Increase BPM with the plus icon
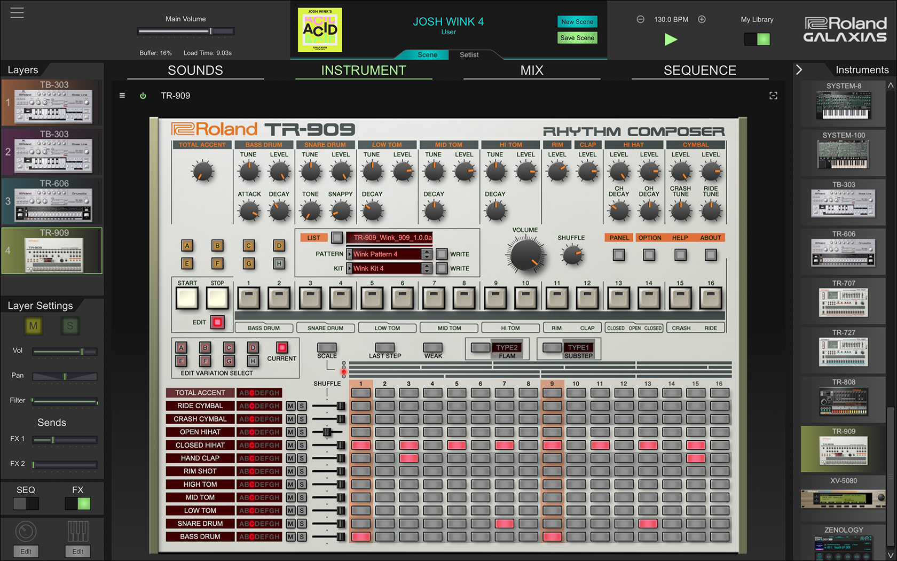897x561 pixels. click(x=702, y=19)
